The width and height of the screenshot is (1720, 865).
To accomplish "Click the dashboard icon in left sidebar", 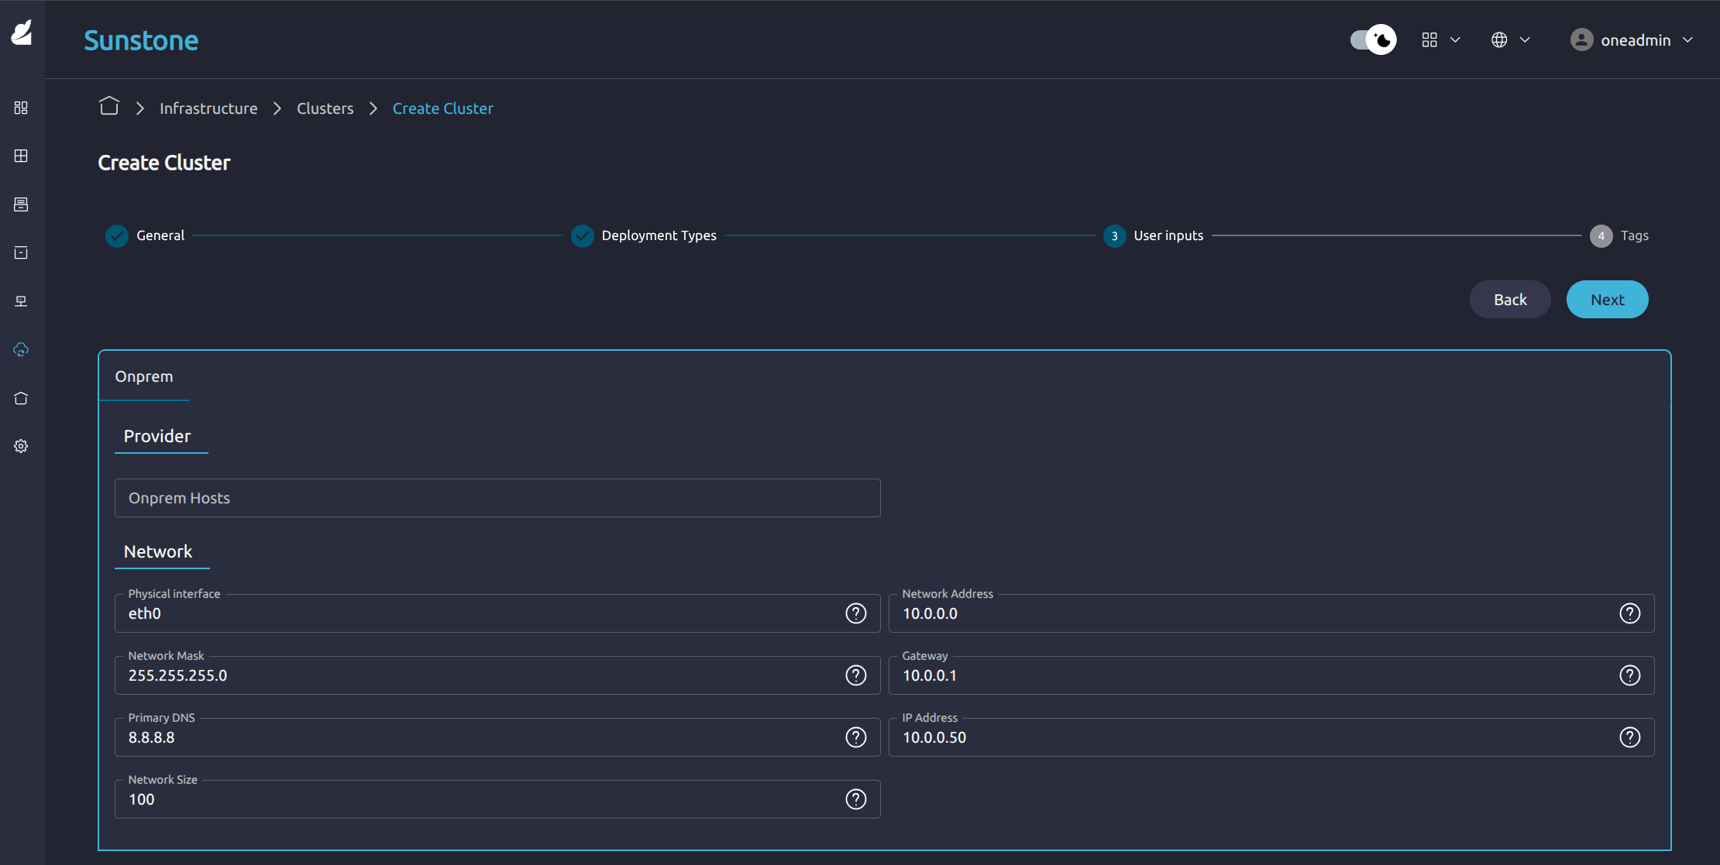I will click(21, 108).
